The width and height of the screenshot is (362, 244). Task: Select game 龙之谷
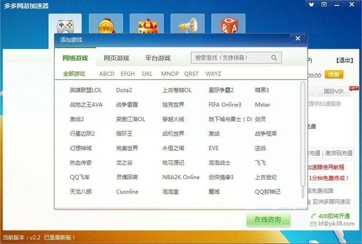point(124,163)
